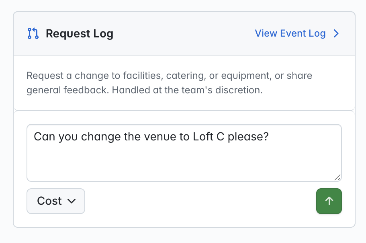Open the Cost category dropdown
366x243 pixels.
point(56,201)
